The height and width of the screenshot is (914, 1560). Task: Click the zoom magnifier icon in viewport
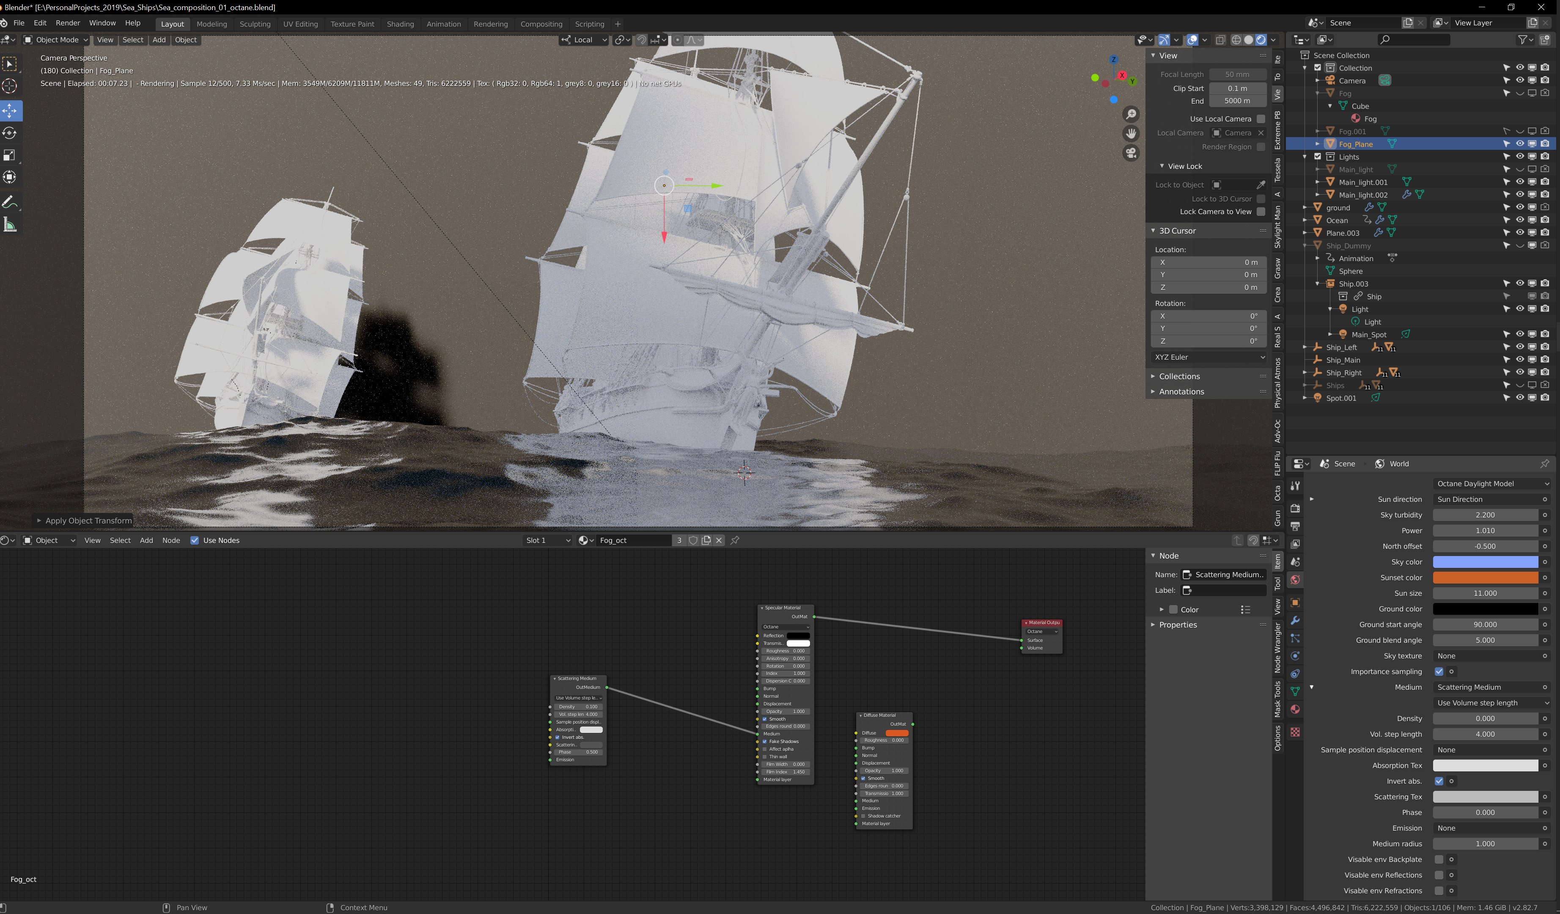point(1131,114)
